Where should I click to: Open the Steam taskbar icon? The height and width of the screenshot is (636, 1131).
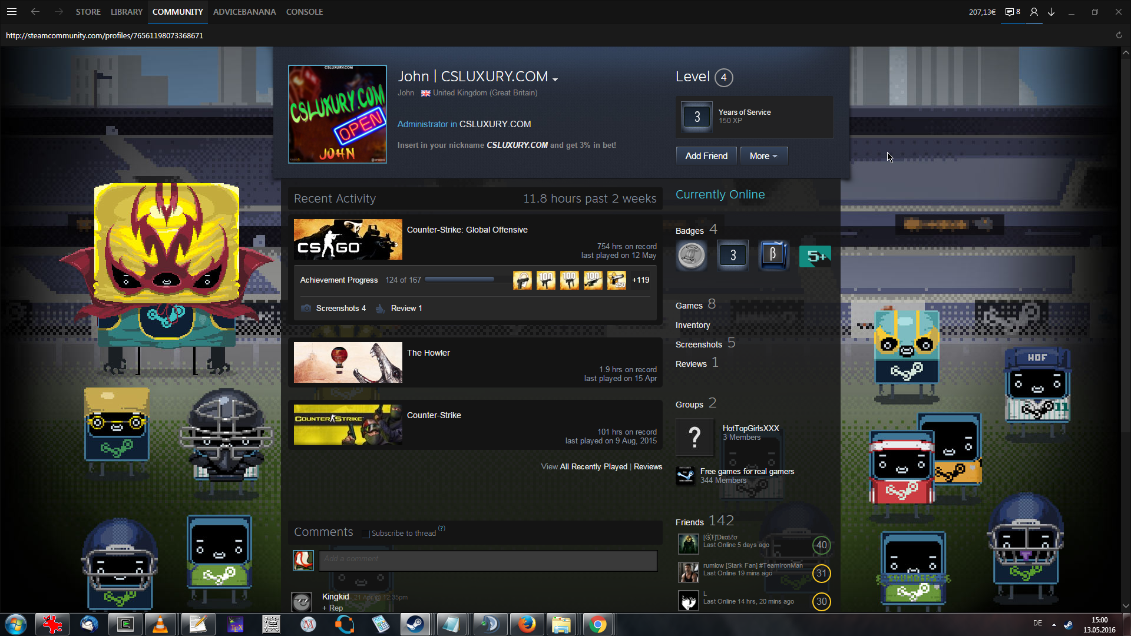pyautogui.click(x=415, y=624)
